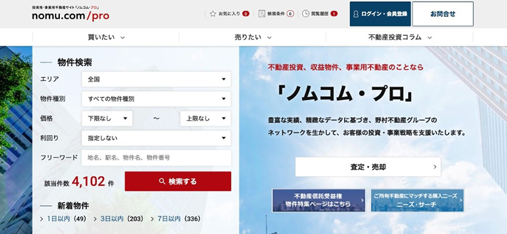This screenshot has width=507, height=234.
Task: Click the red 検索する button
Action: pyautogui.click(x=178, y=182)
